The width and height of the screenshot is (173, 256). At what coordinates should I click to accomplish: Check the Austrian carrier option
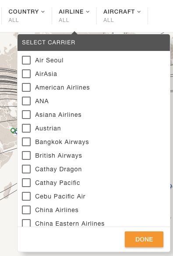click(26, 128)
